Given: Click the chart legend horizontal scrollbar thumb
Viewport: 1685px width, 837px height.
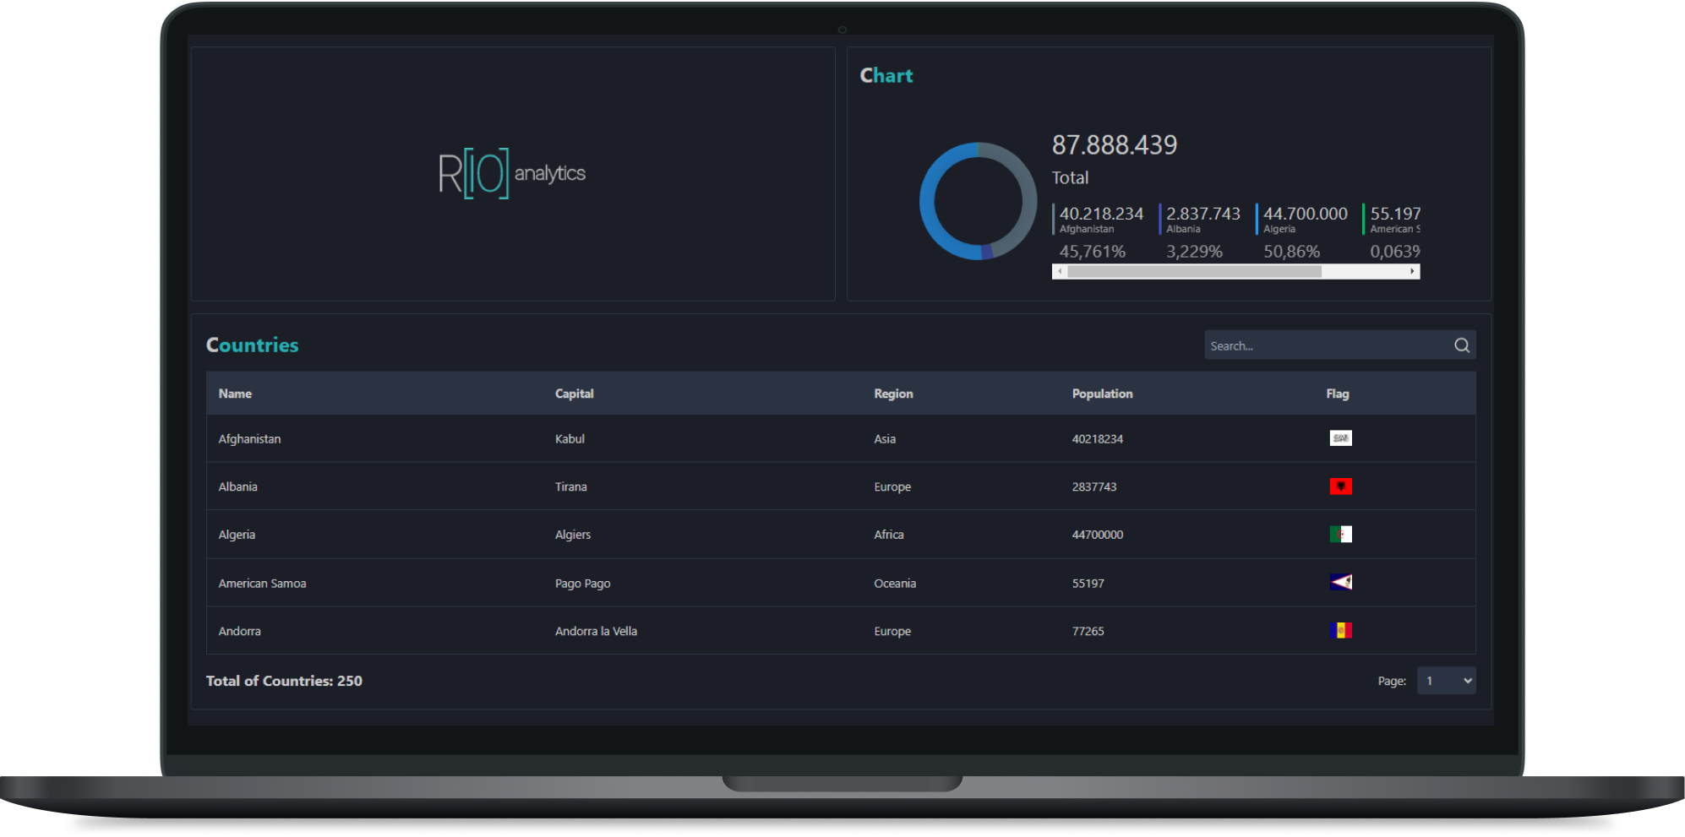Looking at the screenshot, I should click(x=1194, y=272).
